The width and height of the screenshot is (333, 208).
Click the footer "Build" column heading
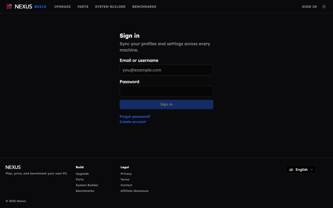pyautogui.click(x=80, y=167)
